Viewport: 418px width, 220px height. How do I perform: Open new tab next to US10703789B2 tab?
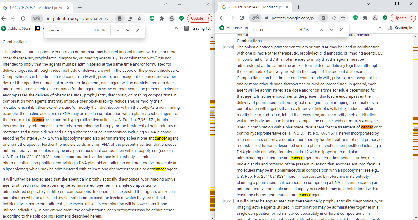[80, 7]
